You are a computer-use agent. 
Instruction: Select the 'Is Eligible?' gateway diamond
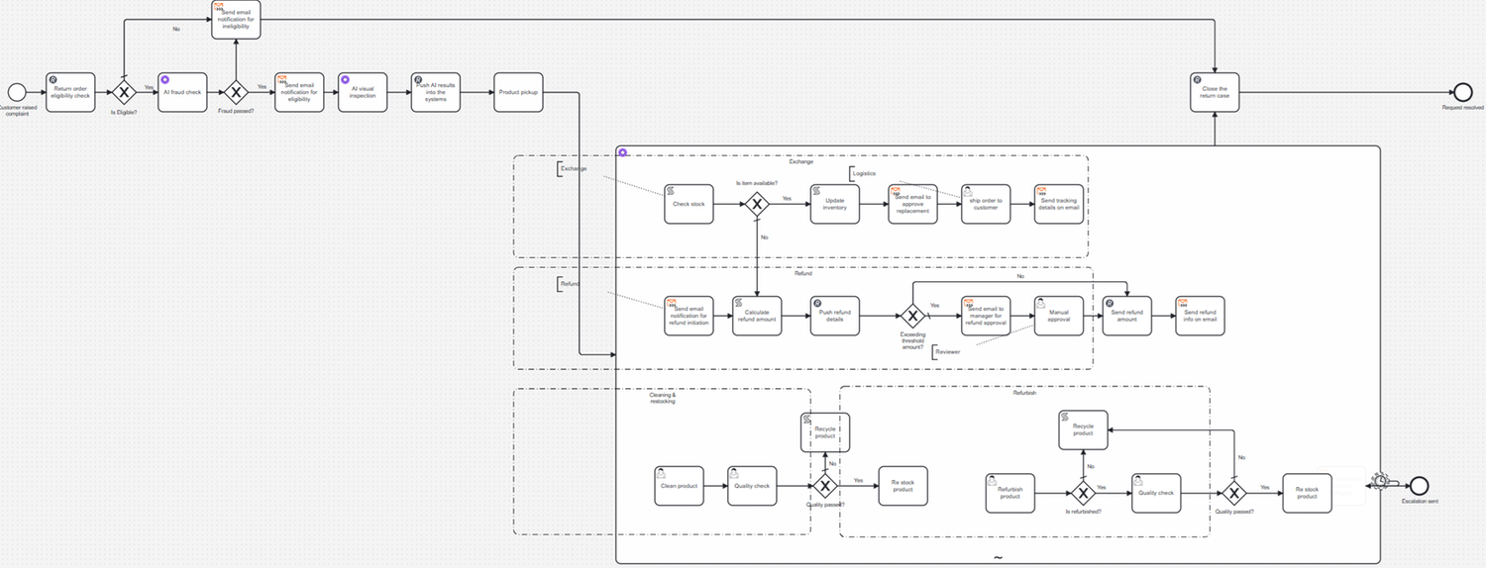click(124, 93)
